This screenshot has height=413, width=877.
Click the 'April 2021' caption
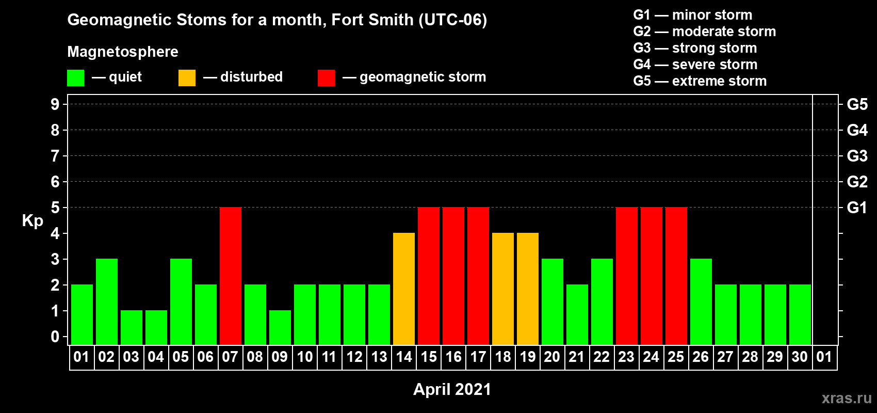(452, 389)
